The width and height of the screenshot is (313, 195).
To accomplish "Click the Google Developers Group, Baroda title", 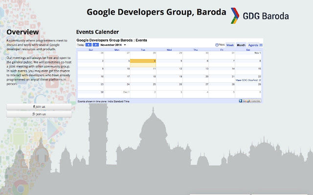I will click(x=156, y=12).
